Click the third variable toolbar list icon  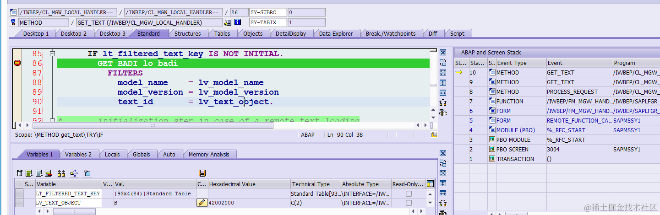[x=38, y=173]
